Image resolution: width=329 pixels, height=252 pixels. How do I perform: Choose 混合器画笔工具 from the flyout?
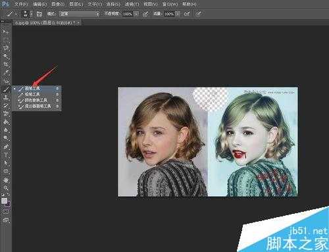click(x=36, y=106)
